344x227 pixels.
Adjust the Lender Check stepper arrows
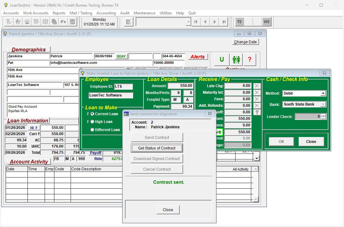pos(323,116)
